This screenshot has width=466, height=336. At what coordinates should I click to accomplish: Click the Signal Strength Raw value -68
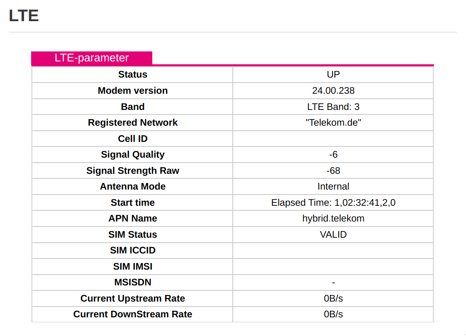coord(333,170)
